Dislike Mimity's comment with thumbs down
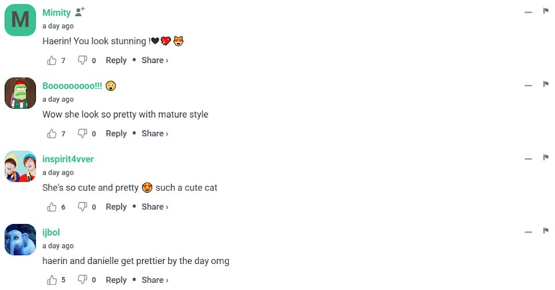Viewport: 555px width, 290px height. coord(82,60)
